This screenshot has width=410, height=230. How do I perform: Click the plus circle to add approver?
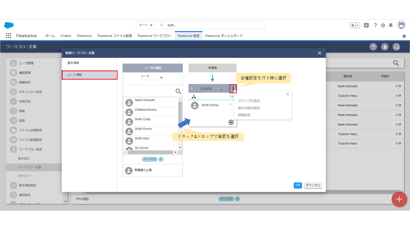[x=231, y=122]
